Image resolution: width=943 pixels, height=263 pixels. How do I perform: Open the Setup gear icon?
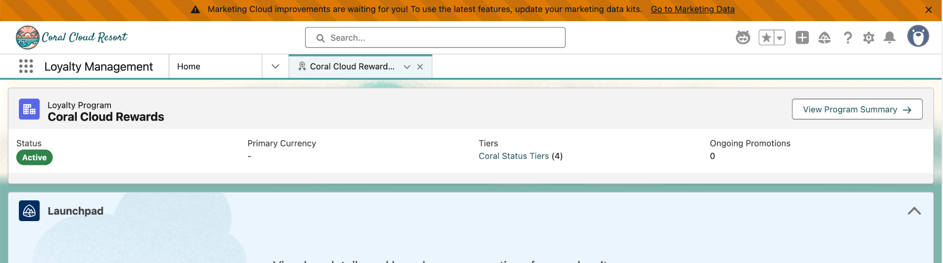(868, 38)
